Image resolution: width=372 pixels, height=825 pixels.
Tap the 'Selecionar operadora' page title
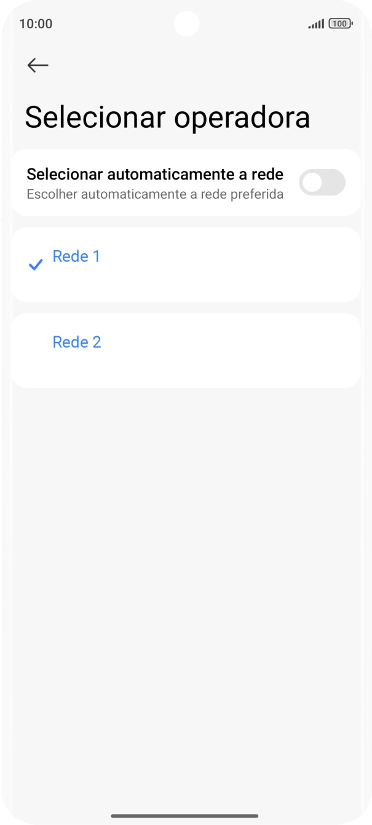click(x=167, y=117)
